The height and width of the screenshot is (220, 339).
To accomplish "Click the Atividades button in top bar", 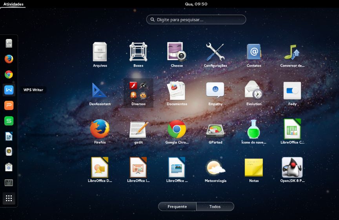I will 13,4.
